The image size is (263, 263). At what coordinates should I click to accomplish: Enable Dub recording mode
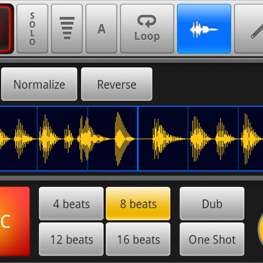coord(212,204)
